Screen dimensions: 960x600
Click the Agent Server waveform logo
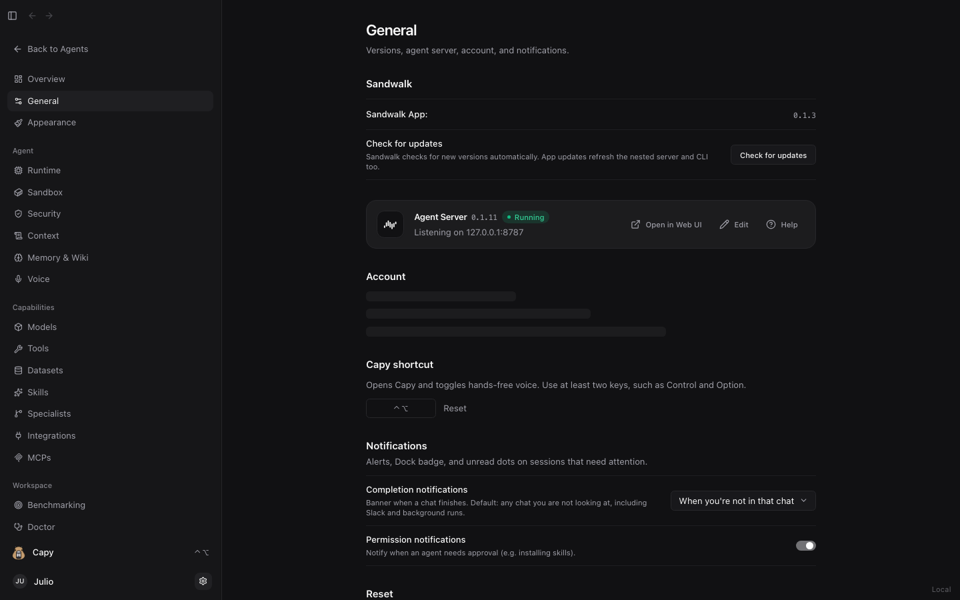point(391,225)
